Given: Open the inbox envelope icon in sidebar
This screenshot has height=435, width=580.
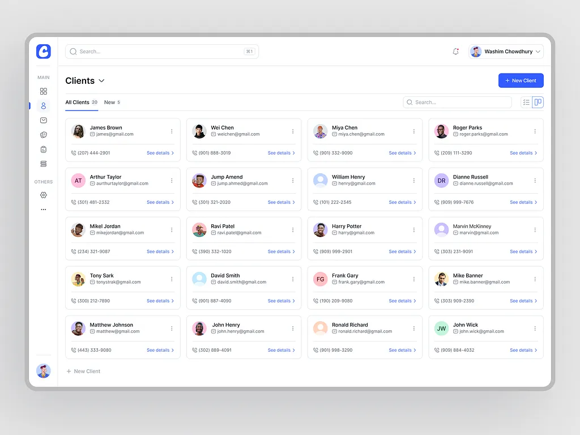Looking at the screenshot, I should tap(44, 120).
